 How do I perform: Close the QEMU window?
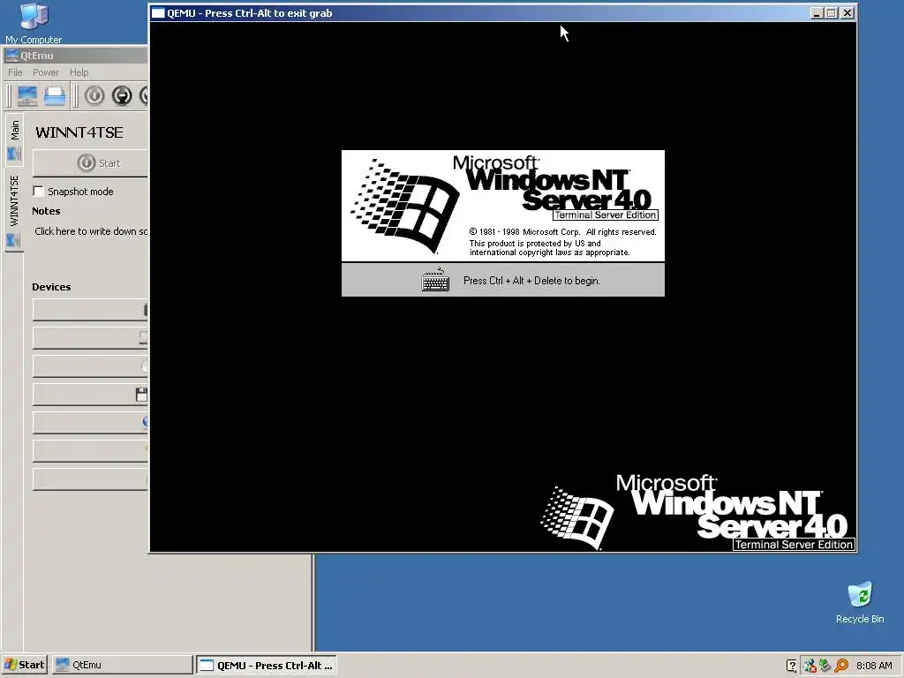pyautogui.click(x=847, y=13)
